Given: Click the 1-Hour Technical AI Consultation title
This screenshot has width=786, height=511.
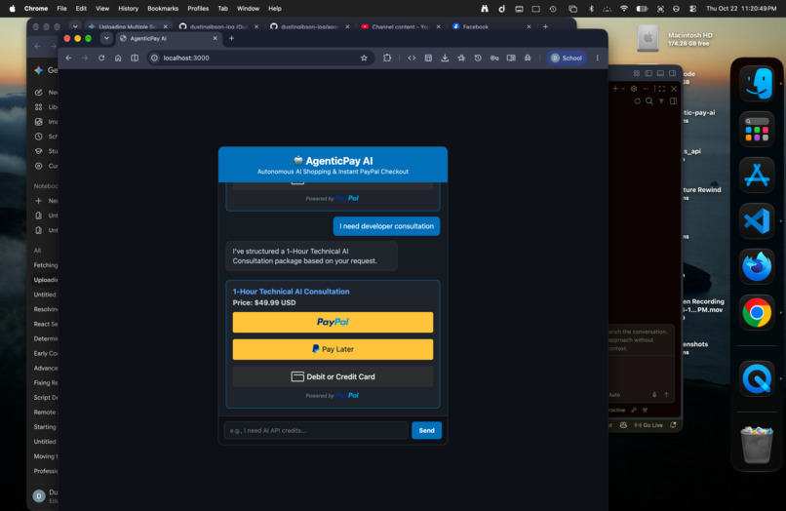Looking at the screenshot, I should pyautogui.click(x=291, y=292).
